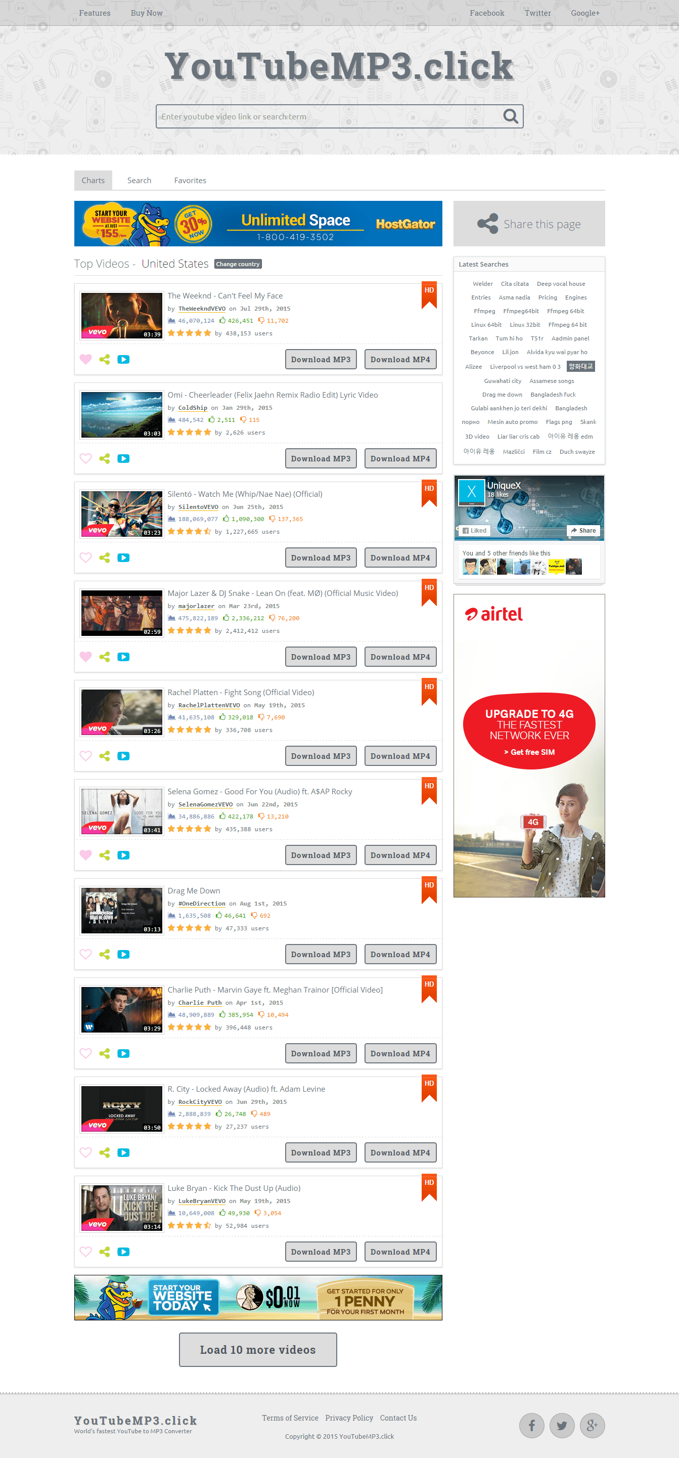Download MP4 of Luke Bryan Kick The Dust Up

[x=400, y=1252]
